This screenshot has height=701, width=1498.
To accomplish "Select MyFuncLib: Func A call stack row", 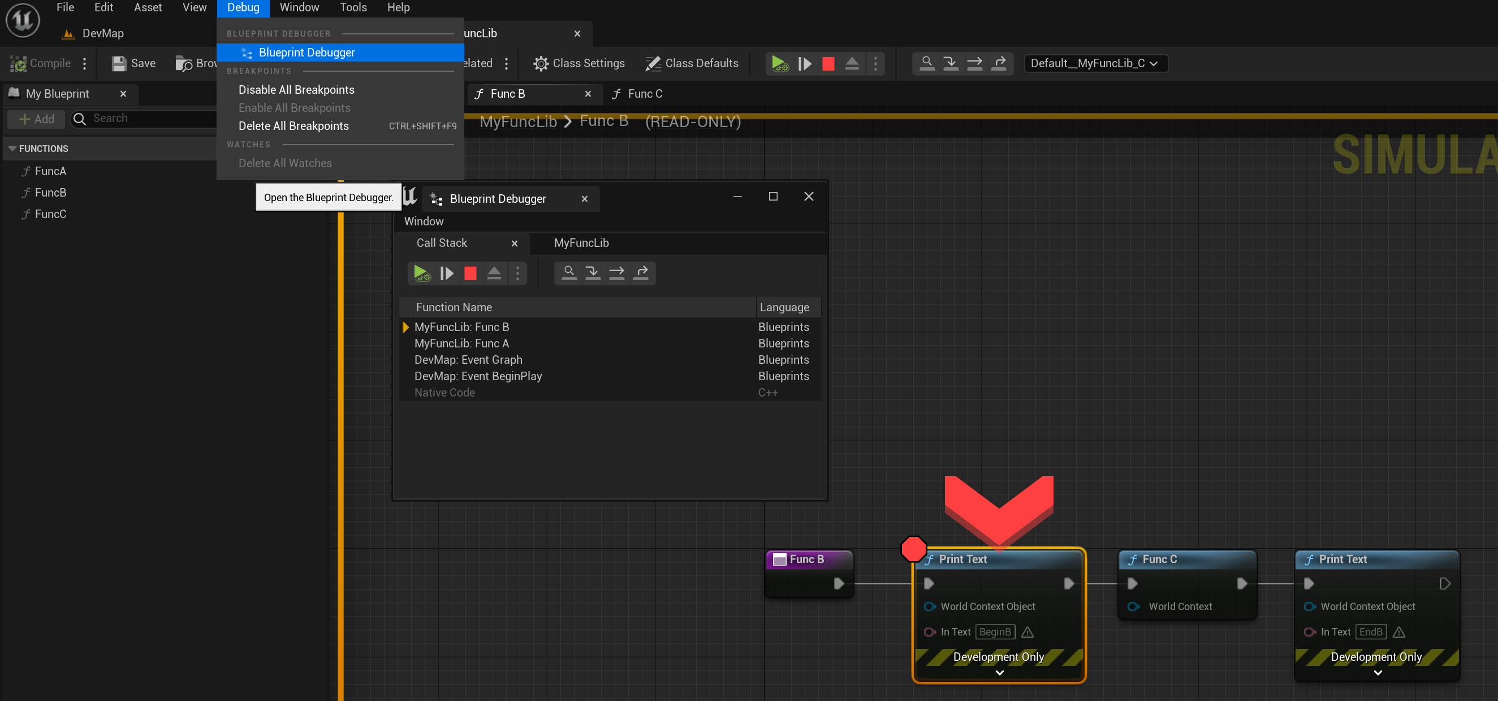I will [x=610, y=343].
